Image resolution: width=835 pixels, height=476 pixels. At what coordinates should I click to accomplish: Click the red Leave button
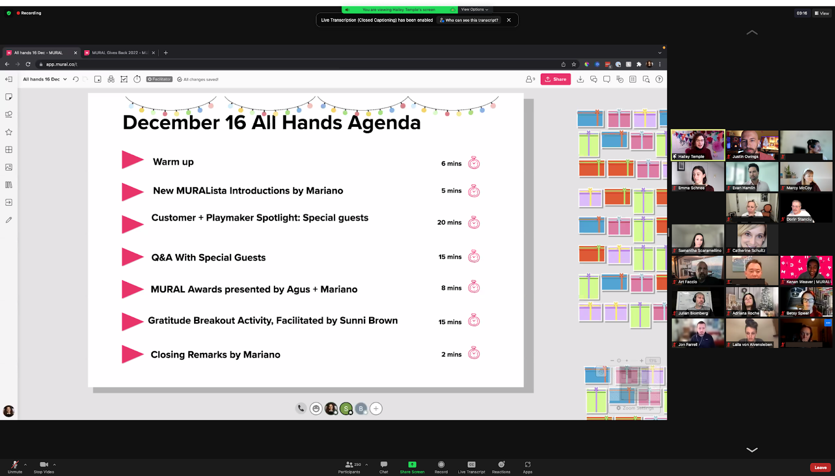click(x=820, y=468)
